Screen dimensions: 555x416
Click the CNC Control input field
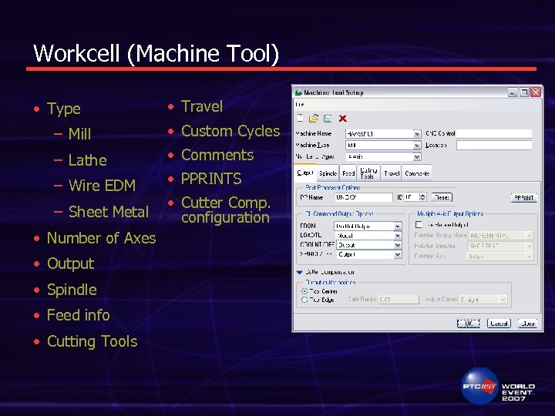click(x=494, y=133)
